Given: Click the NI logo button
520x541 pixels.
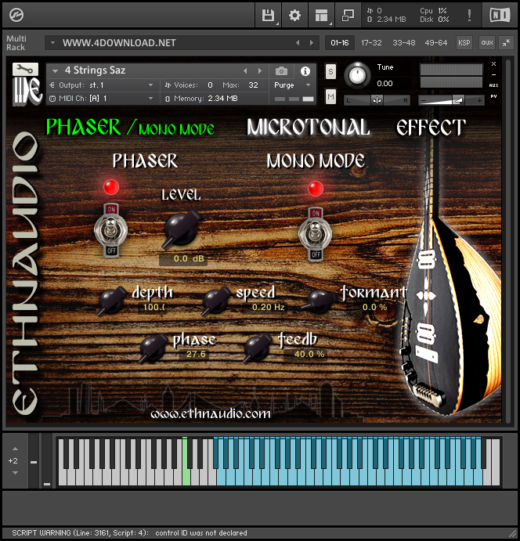Looking at the screenshot, I should click(500, 15).
